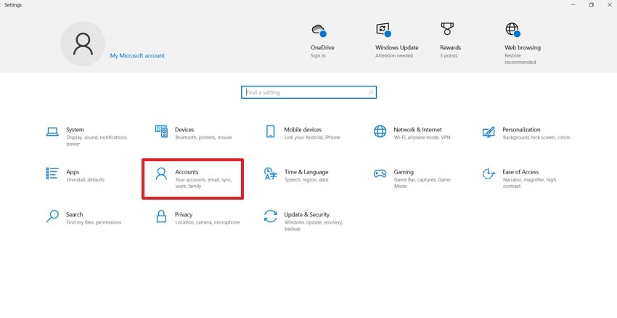
Task: Click 'Speech, region, date' description
Action: [306, 180]
